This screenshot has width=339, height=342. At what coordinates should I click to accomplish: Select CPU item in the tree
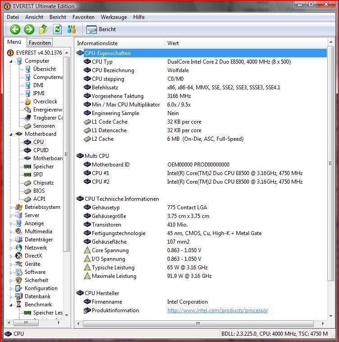(x=39, y=142)
